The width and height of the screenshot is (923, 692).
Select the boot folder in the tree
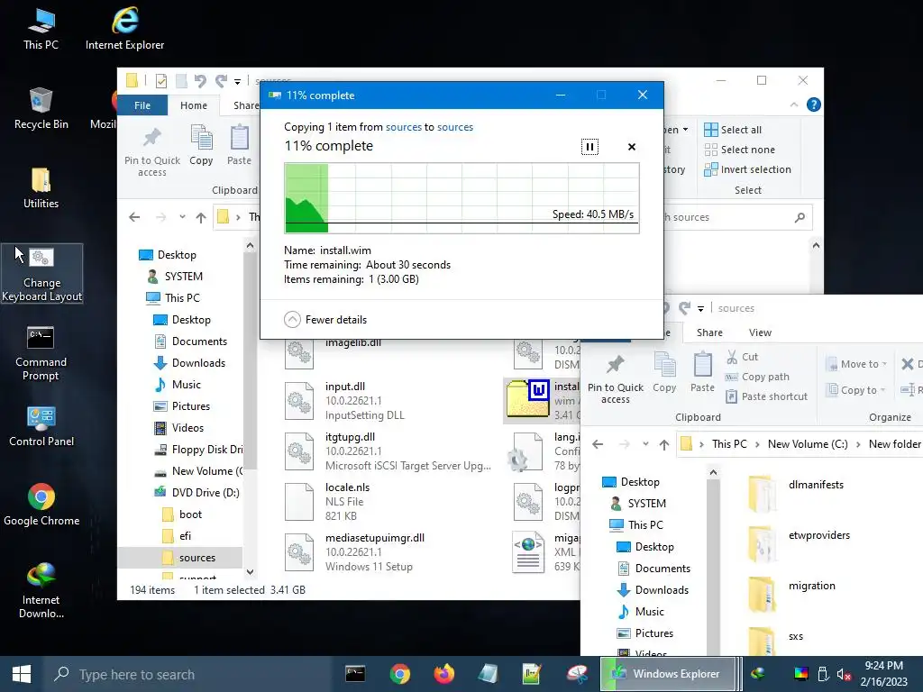point(182,514)
